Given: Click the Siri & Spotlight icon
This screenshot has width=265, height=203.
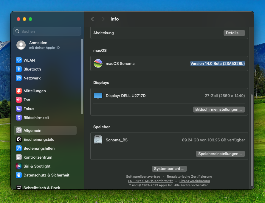Looking at the screenshot, I should 19,166.
